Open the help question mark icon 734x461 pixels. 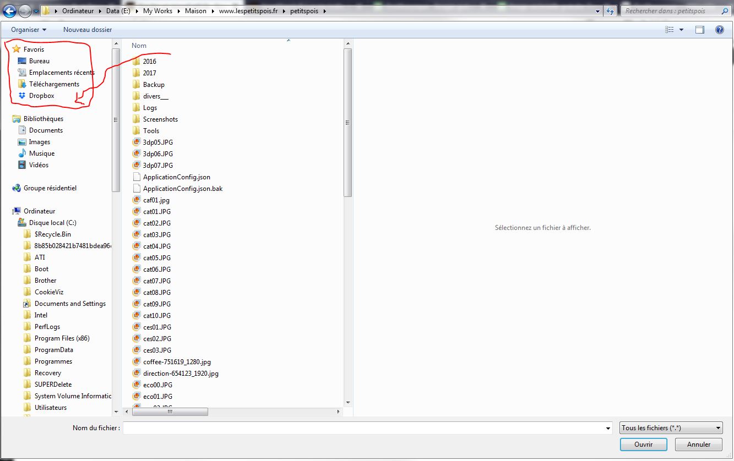[719, 30]
